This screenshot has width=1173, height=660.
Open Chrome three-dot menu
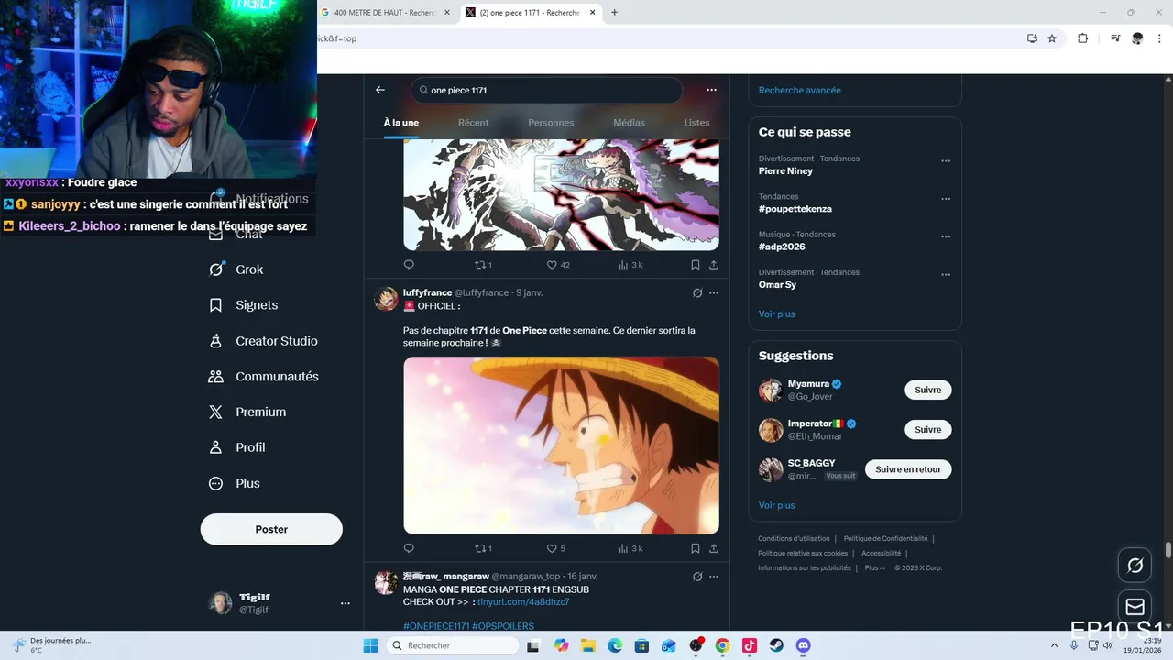[x=1160, y=38]
